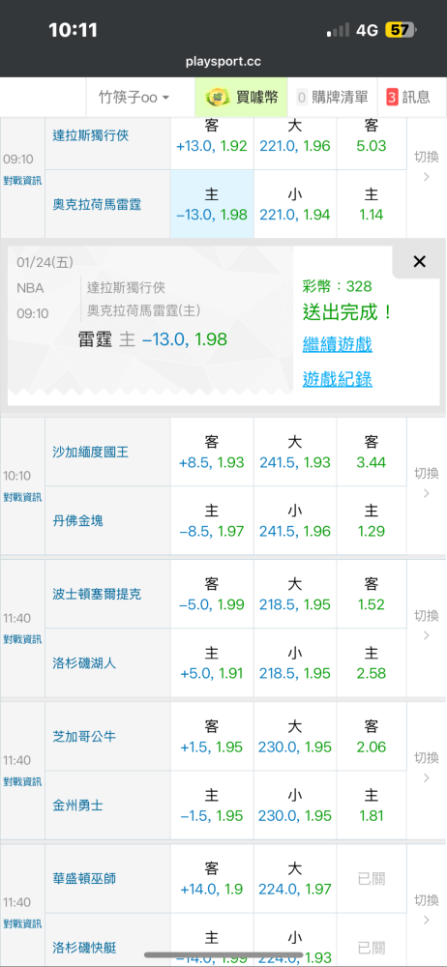
Task: Open the 金州勇士 team link
Action: pos(77,806)
